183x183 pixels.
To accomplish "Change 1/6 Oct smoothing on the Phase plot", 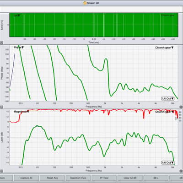I will [168, 98].
